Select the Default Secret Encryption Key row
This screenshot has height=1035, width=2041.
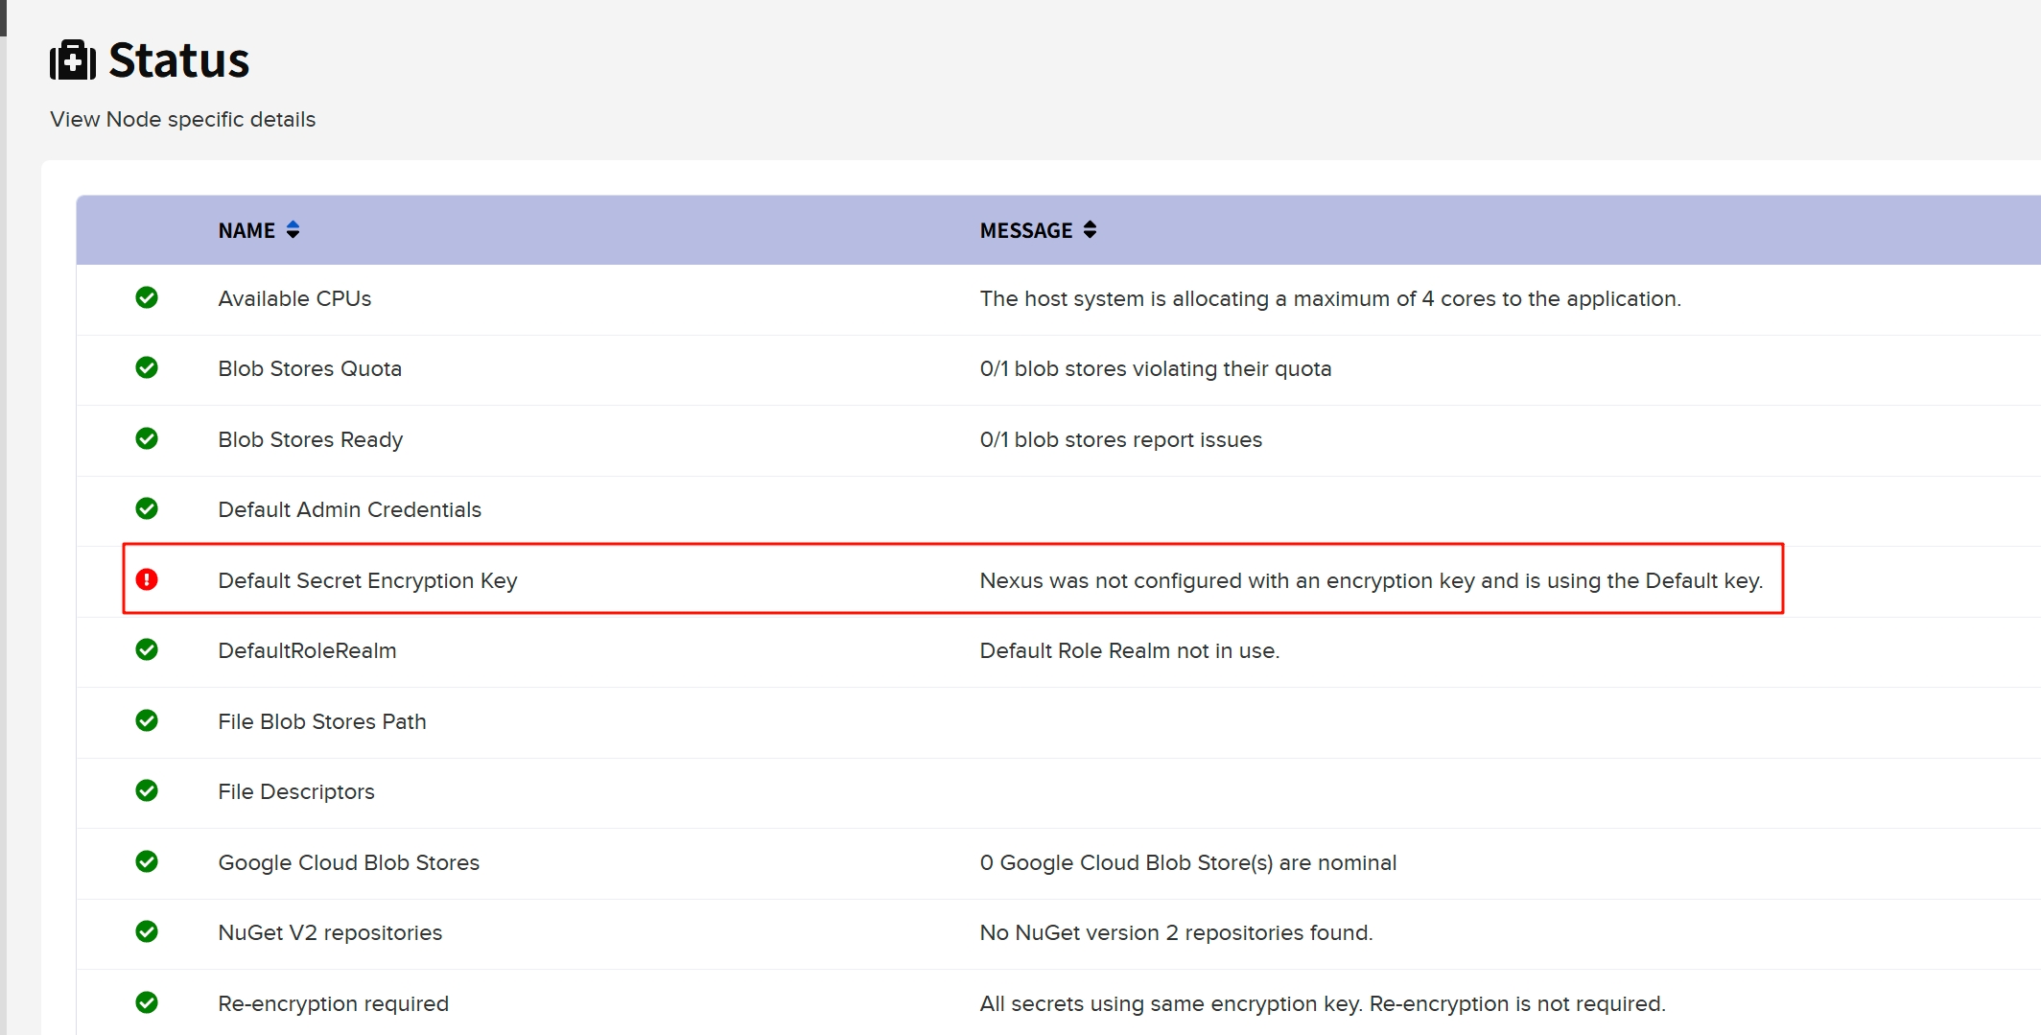pos(367,581)
